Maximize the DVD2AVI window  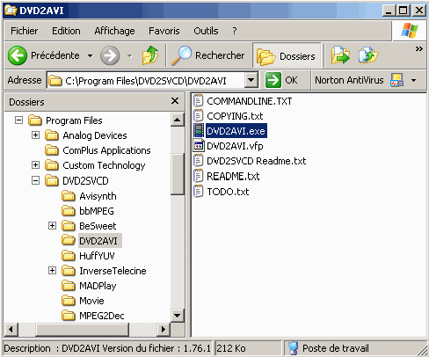pos(404,11)
